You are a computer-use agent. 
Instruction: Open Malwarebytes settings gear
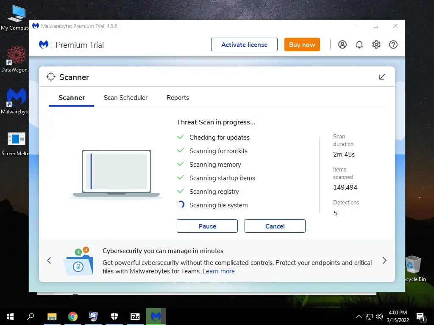(x=376, y=44)
